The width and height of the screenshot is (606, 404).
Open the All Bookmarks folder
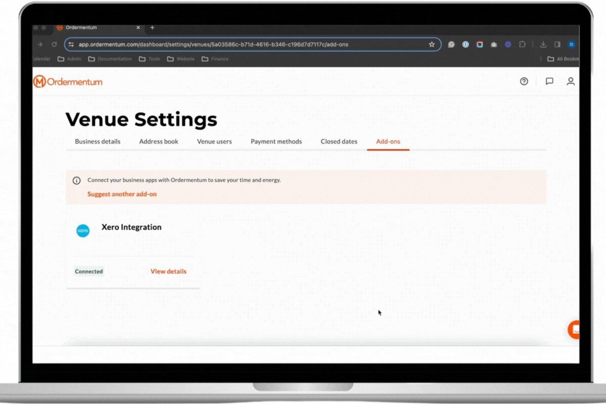[x=563, y=59]
